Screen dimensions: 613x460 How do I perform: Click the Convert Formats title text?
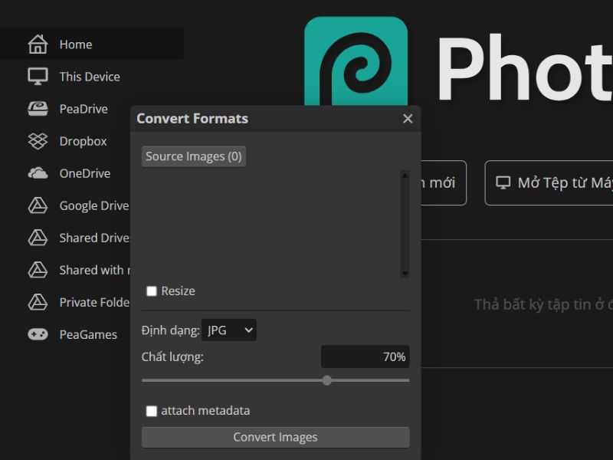point(192,119)
